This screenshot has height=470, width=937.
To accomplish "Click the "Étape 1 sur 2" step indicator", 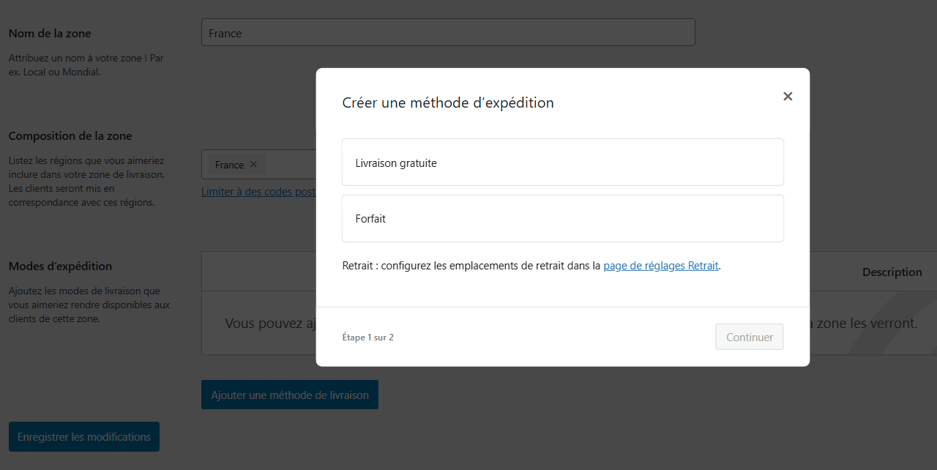I will point(368,337).
